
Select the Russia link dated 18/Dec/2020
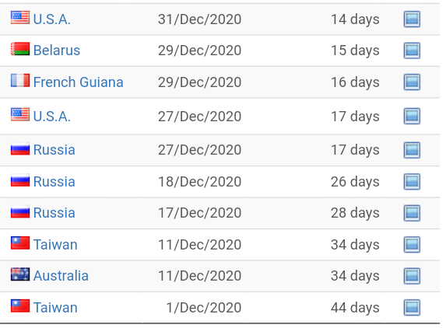click(54, 181)
